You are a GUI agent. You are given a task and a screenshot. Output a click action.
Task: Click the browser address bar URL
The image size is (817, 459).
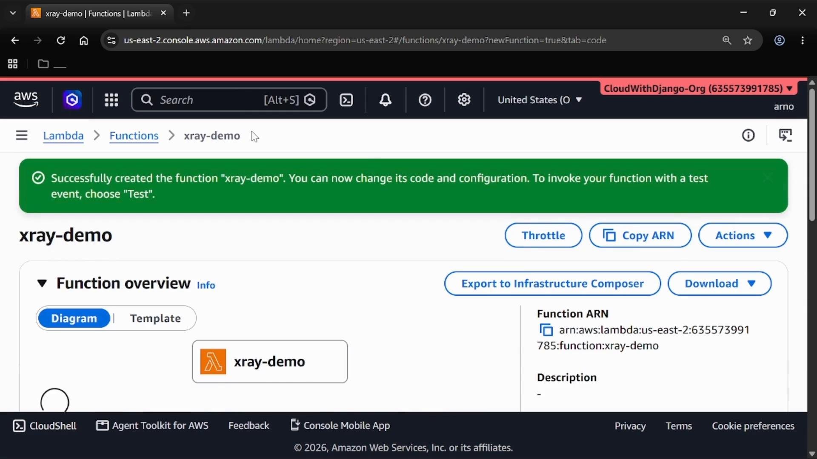pos(365,40)
